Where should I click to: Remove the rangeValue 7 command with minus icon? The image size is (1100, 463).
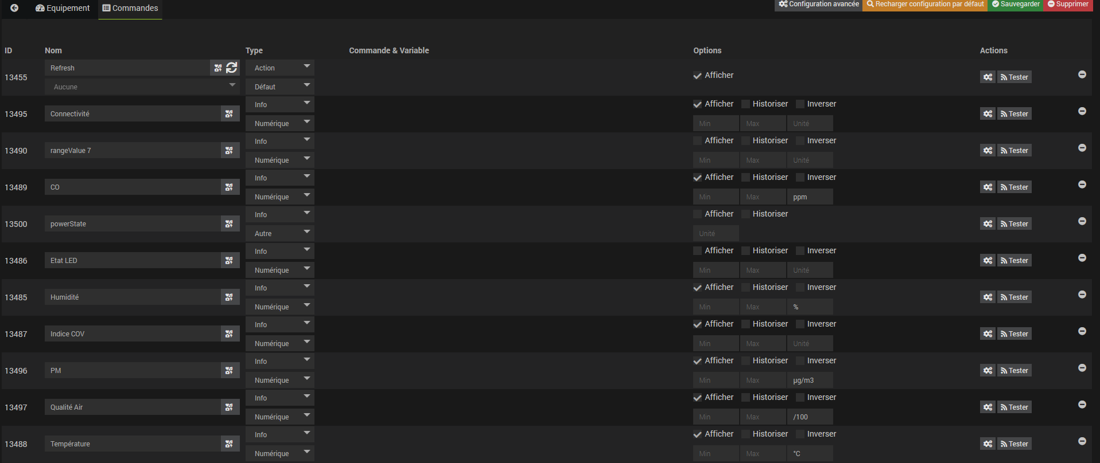(x=1082, y=148)
